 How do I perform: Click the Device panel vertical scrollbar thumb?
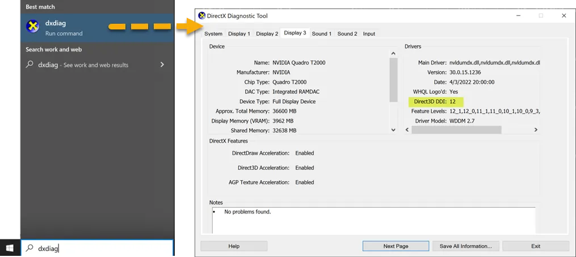[x=393, y=80]
